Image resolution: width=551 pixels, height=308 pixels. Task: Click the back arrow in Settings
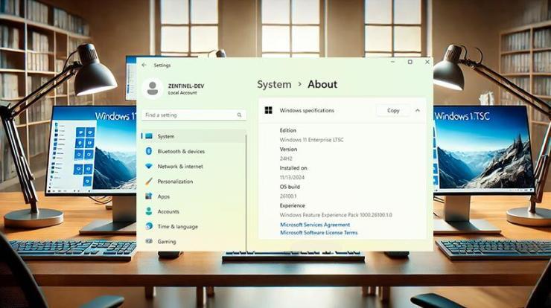click(144, 65)
